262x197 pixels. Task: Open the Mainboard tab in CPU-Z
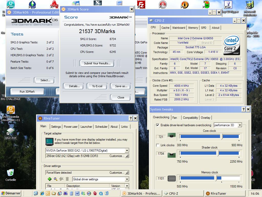coord(179,28)
